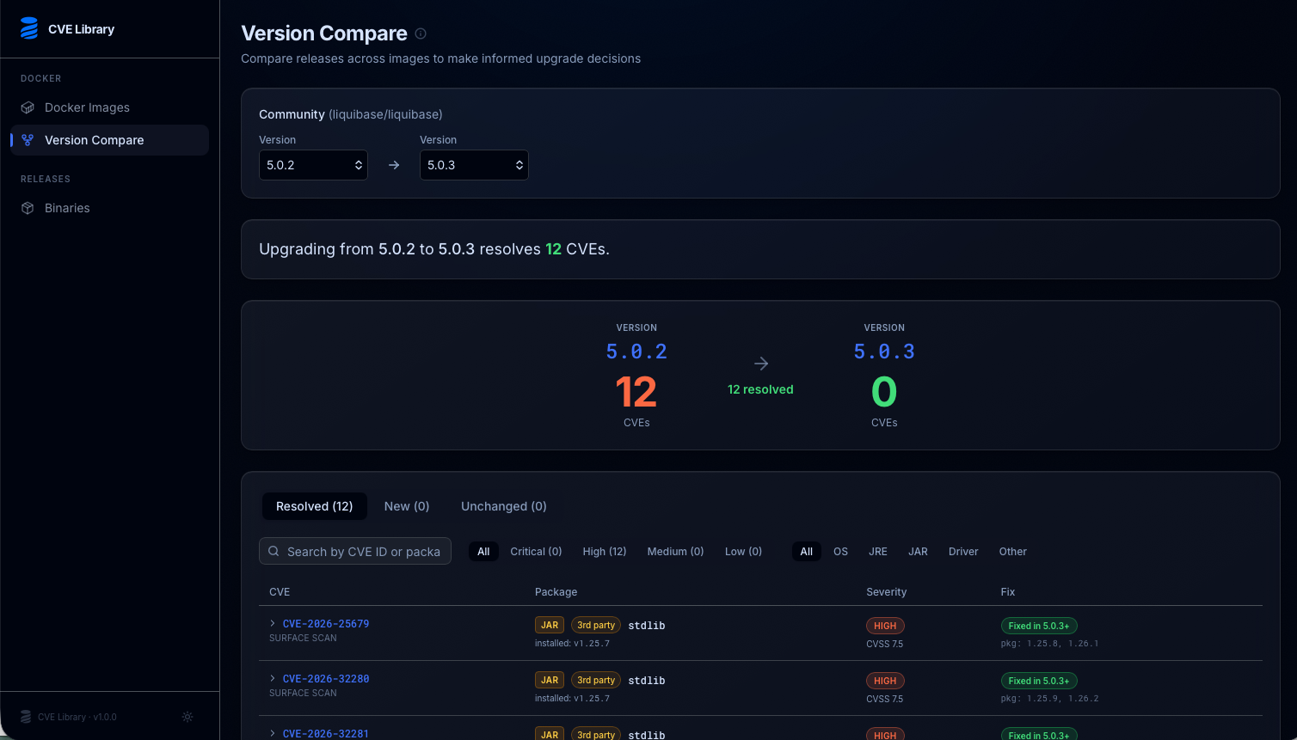Switch to the Unchanged (0) tab
Screen dimensions: 1297x740
point(504,506)
